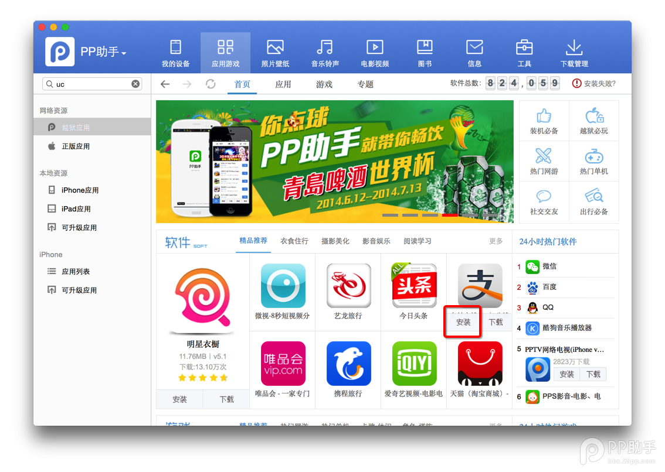Refresh the page with reload icon
Screen dimensions: 665x472
click(x=211, y=84)
